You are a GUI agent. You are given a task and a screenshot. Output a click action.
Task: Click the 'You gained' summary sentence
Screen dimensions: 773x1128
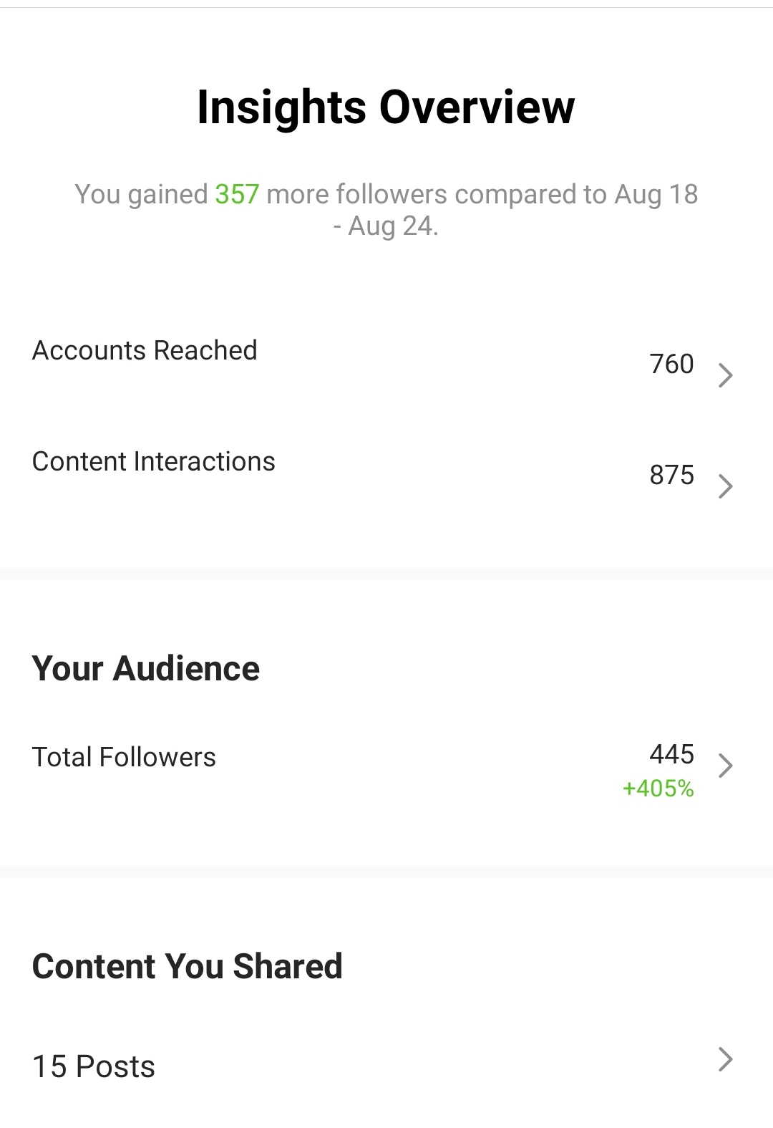click(x=386, y=210)
